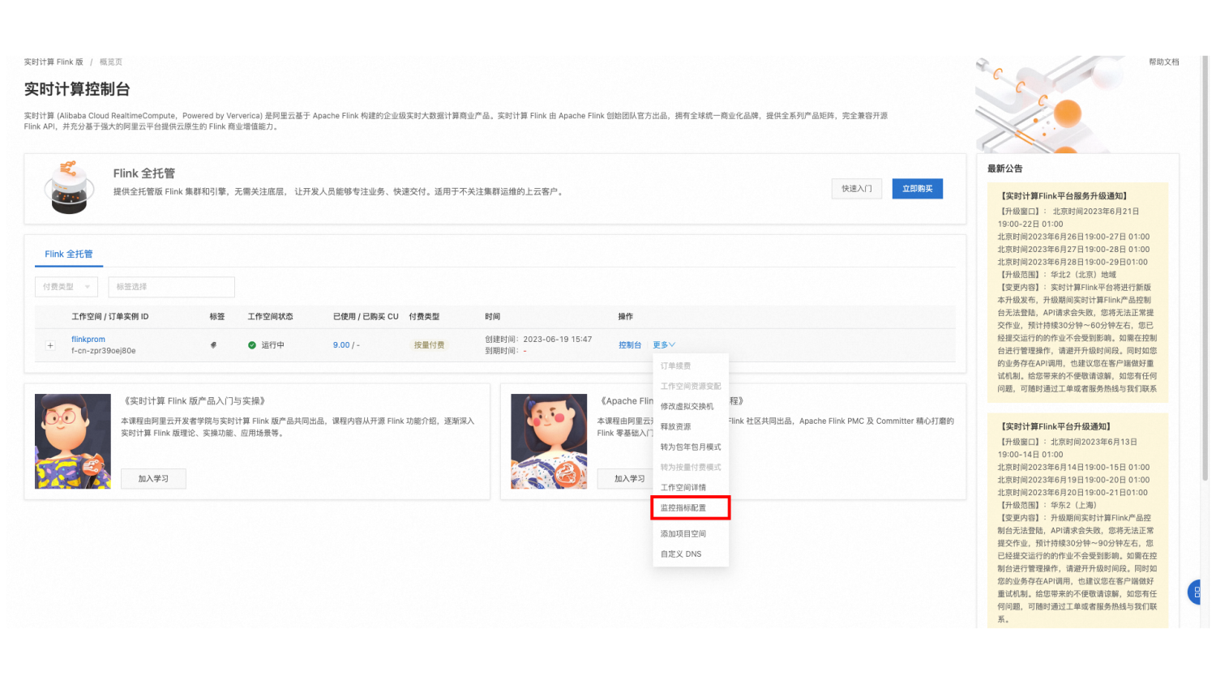Click the blue floating help icon
Screen dimensions: 1216x684
click(1195, 592)
